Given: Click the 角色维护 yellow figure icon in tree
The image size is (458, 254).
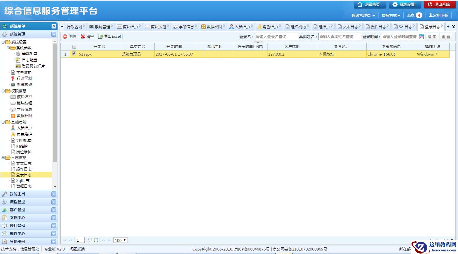Looking at the screenshot, I should [x=13, y=134].
